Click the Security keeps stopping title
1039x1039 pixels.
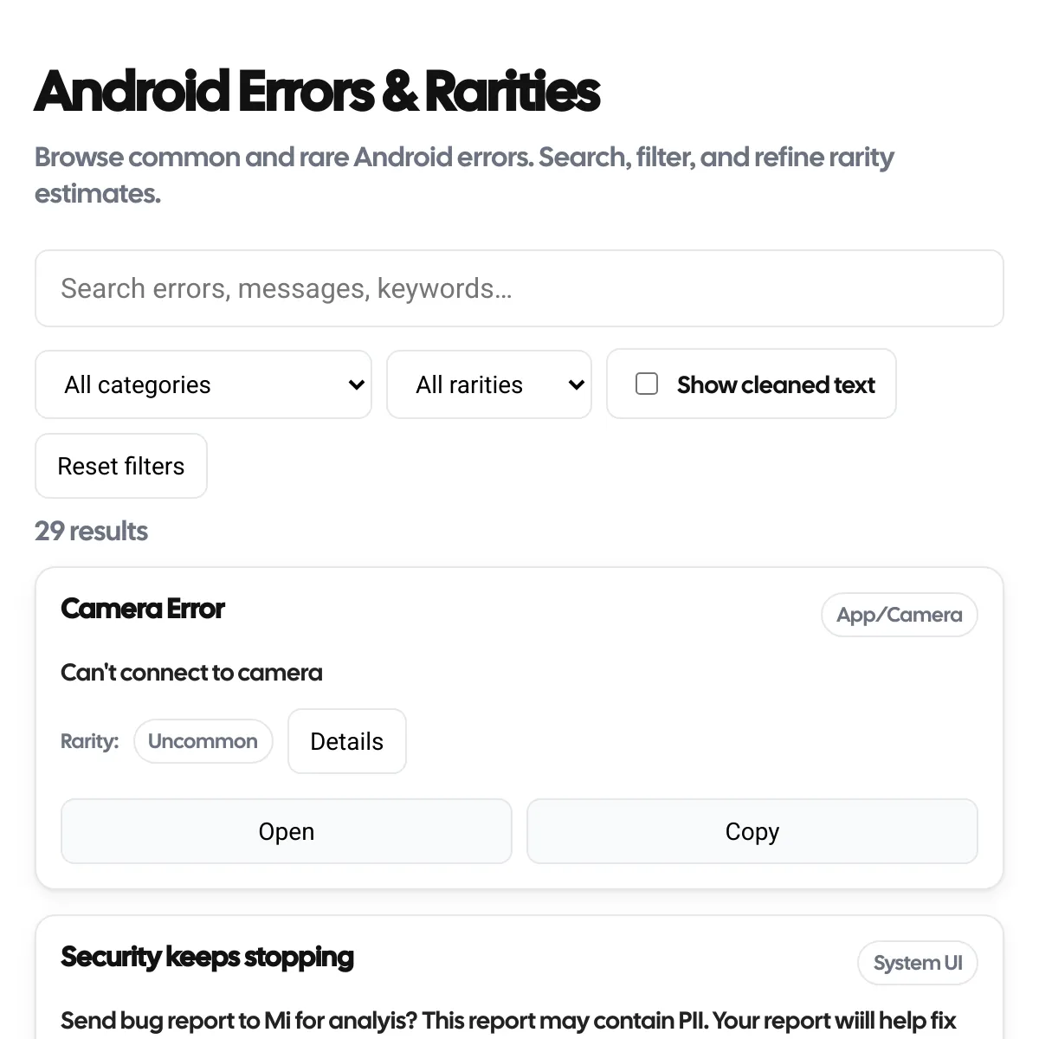(207, 957)
